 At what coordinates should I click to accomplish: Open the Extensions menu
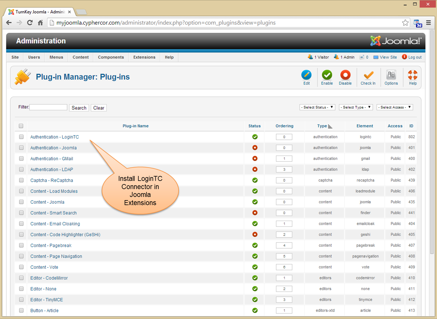pyautogui.click(x=144, y=57)
